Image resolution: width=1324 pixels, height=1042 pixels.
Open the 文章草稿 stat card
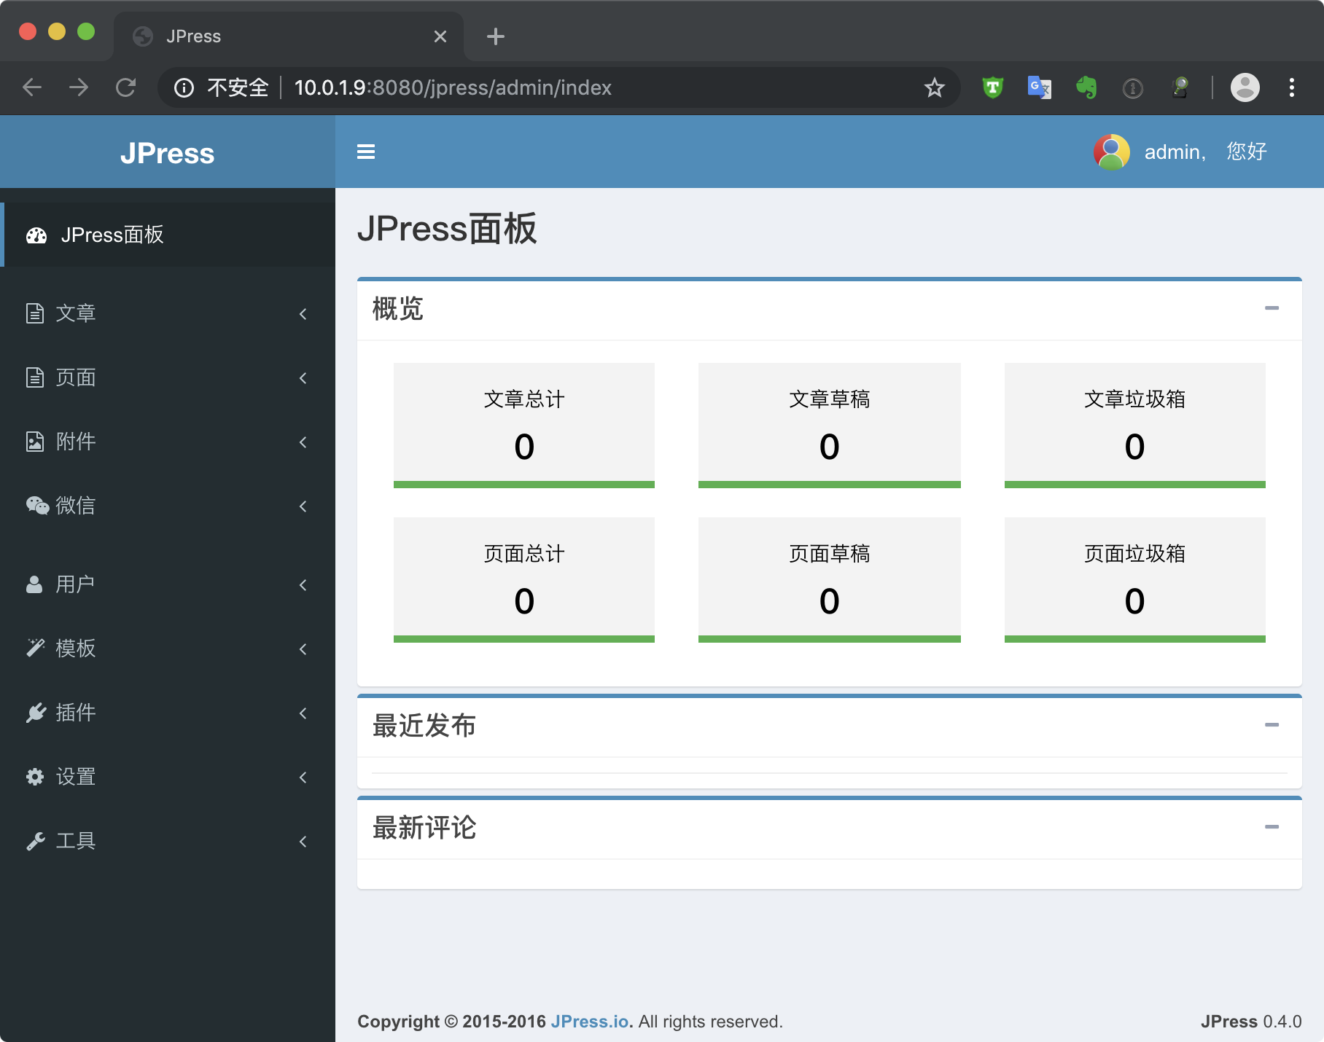pos(830,426)
